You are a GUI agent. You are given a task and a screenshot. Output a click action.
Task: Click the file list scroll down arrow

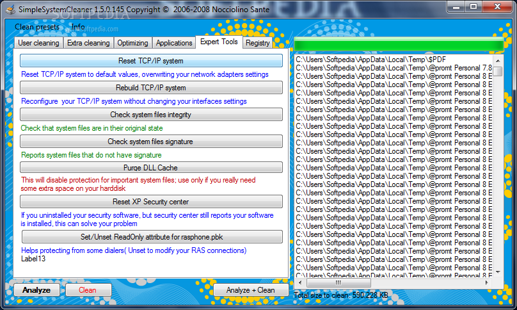tap(498, 272)
